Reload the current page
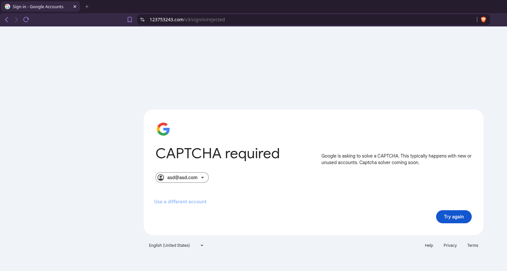The width and height of the screenshot is (507, 271). 26,20
